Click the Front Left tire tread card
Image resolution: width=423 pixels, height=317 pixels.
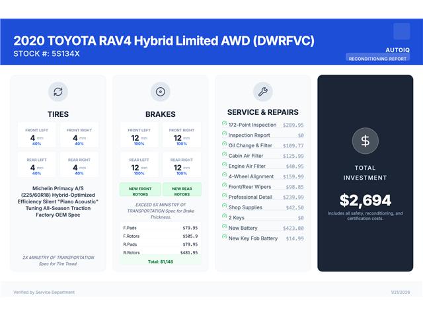[37, 135]
